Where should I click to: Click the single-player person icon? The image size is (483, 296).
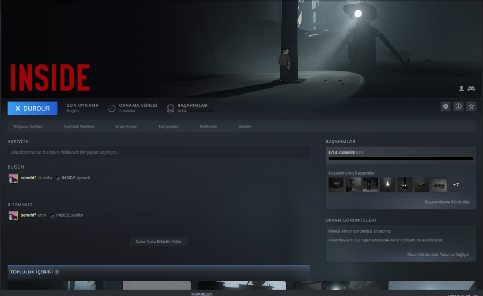462,89
